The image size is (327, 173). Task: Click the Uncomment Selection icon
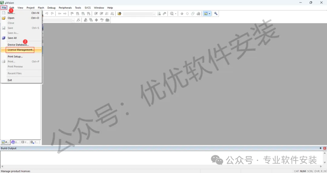(112, 14)
